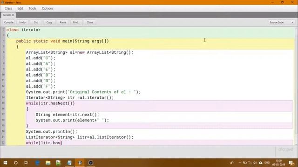Click the line al.add("D");

(x=41, y=81)
